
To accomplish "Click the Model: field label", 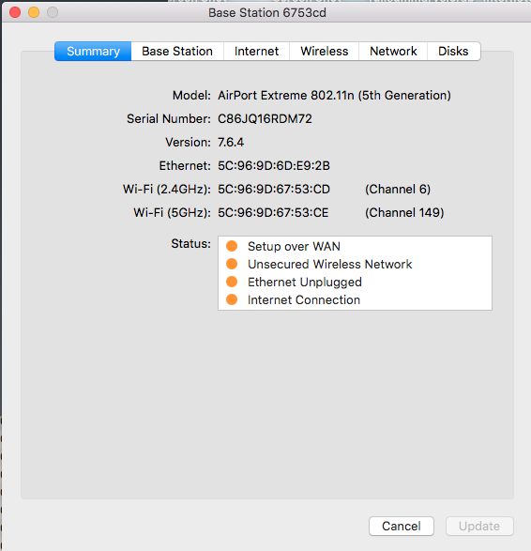I will coord(191,96).
